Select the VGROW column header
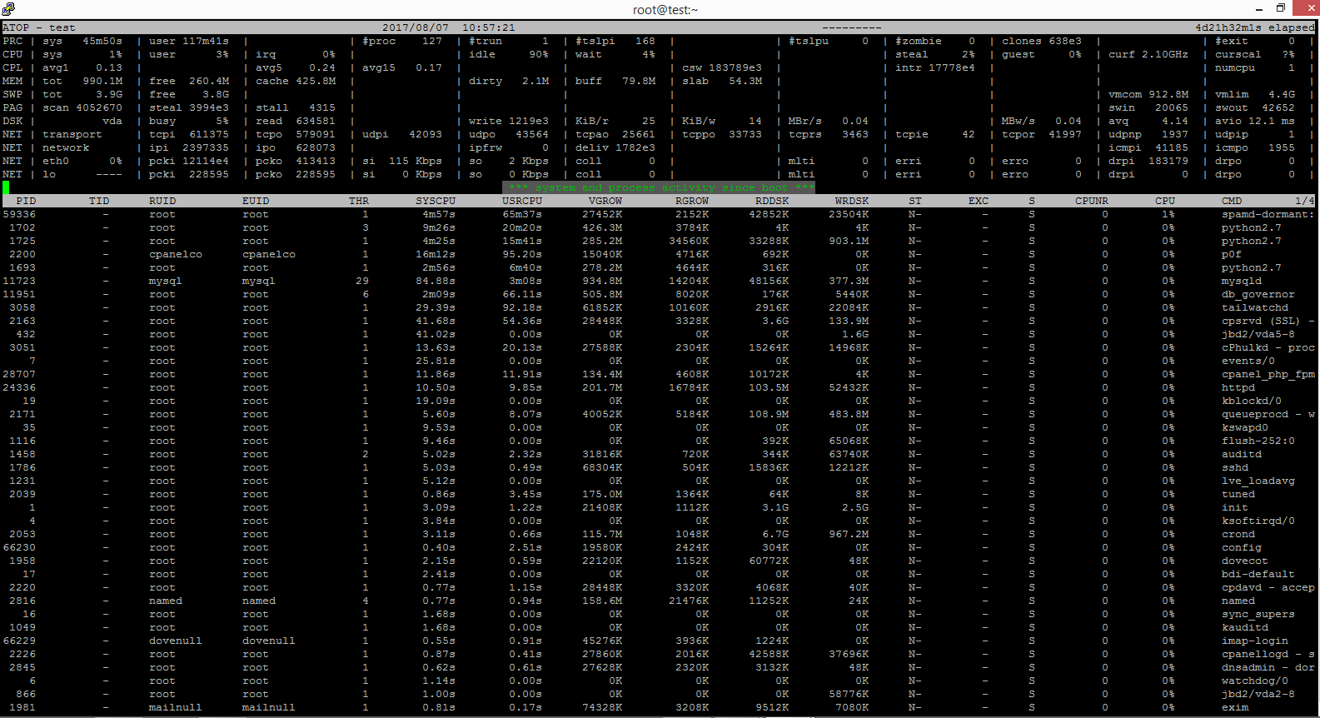This screenshot has width=1320, height=718. [605, 201]
